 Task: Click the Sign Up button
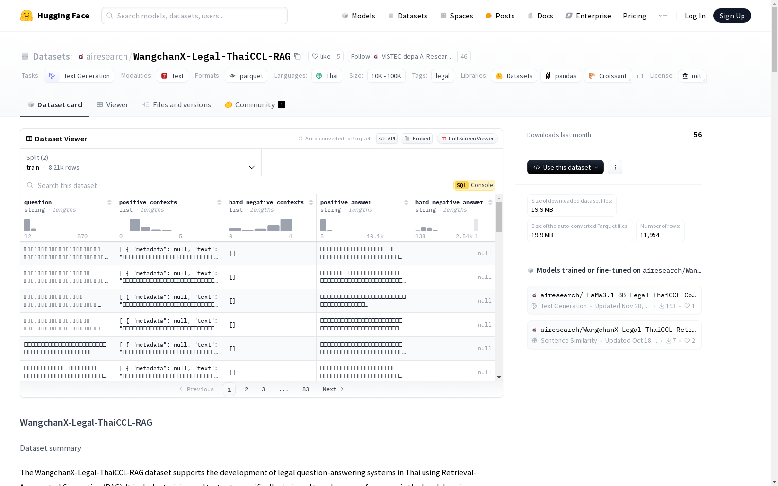(732, 16)
